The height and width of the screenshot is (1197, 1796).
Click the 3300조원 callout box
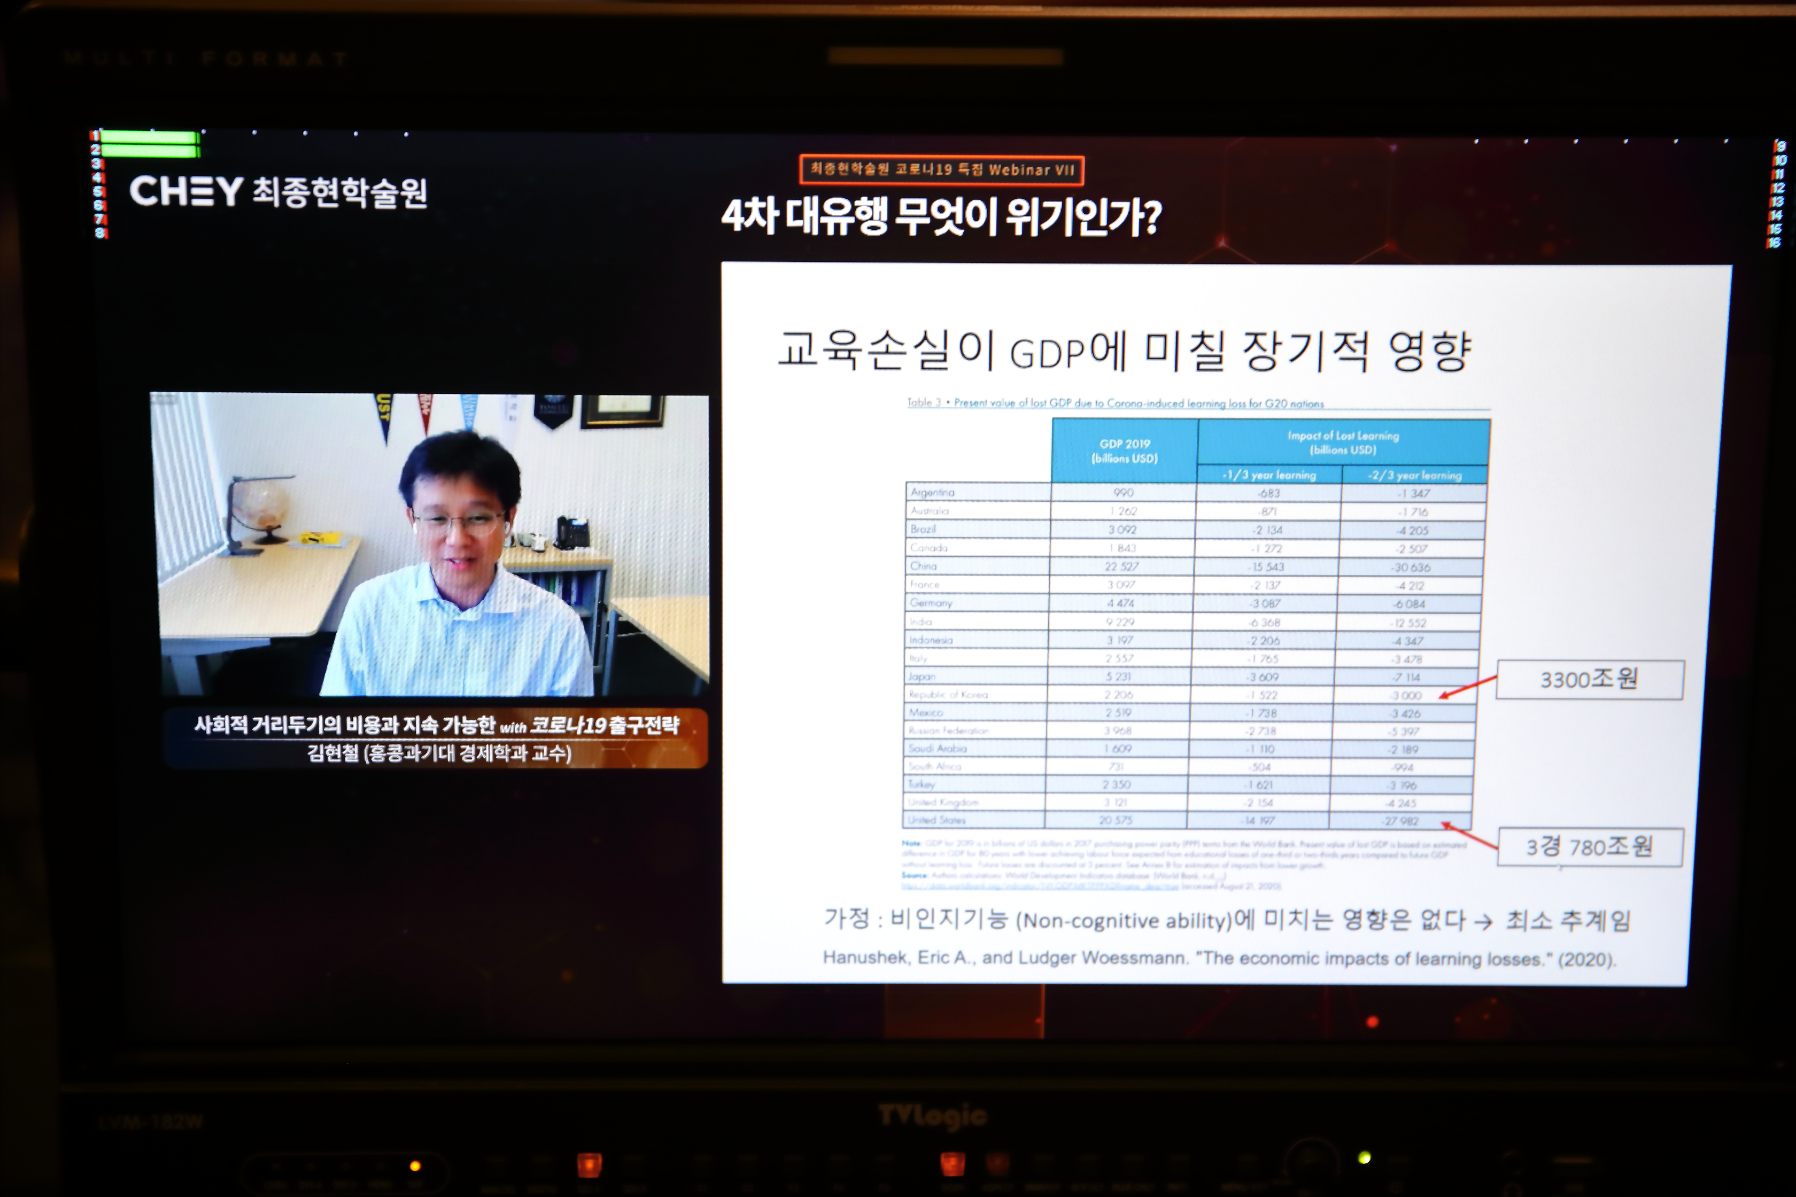(1589, 679)
